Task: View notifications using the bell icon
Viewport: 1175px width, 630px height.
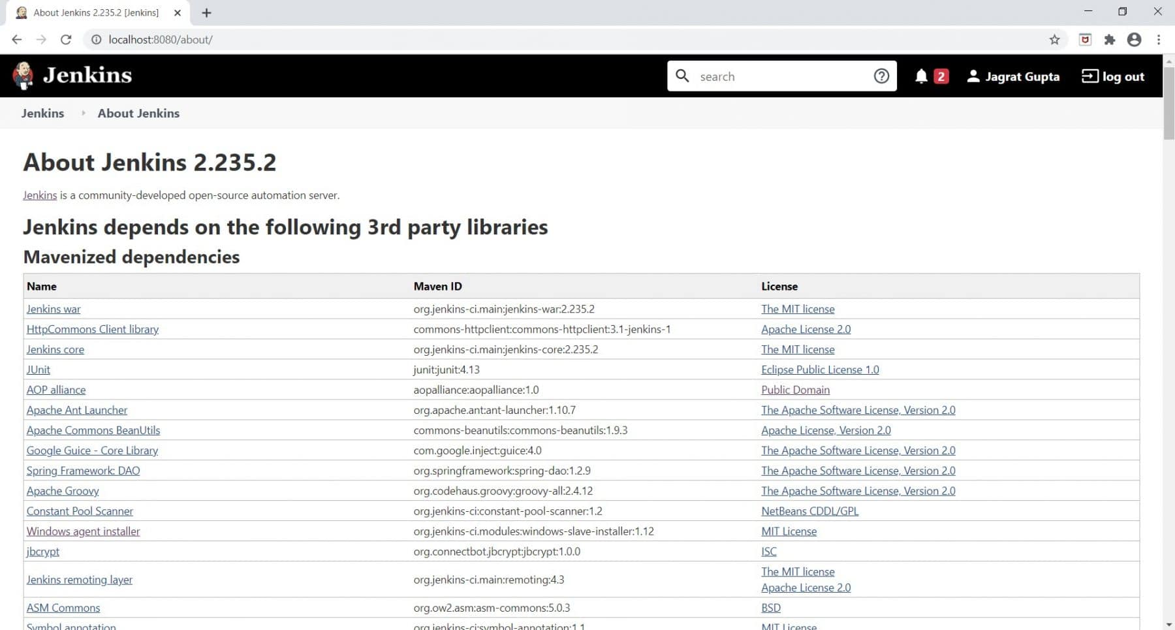Action: point(922,76)
